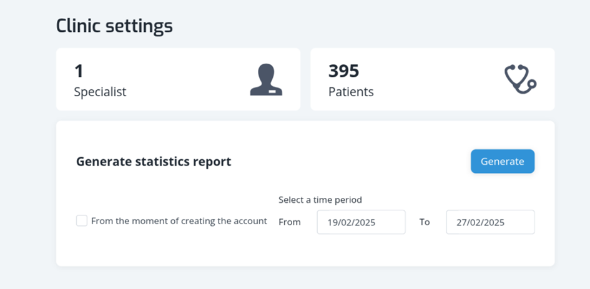Click the 'To' label beside end date

tap(425, 222)
